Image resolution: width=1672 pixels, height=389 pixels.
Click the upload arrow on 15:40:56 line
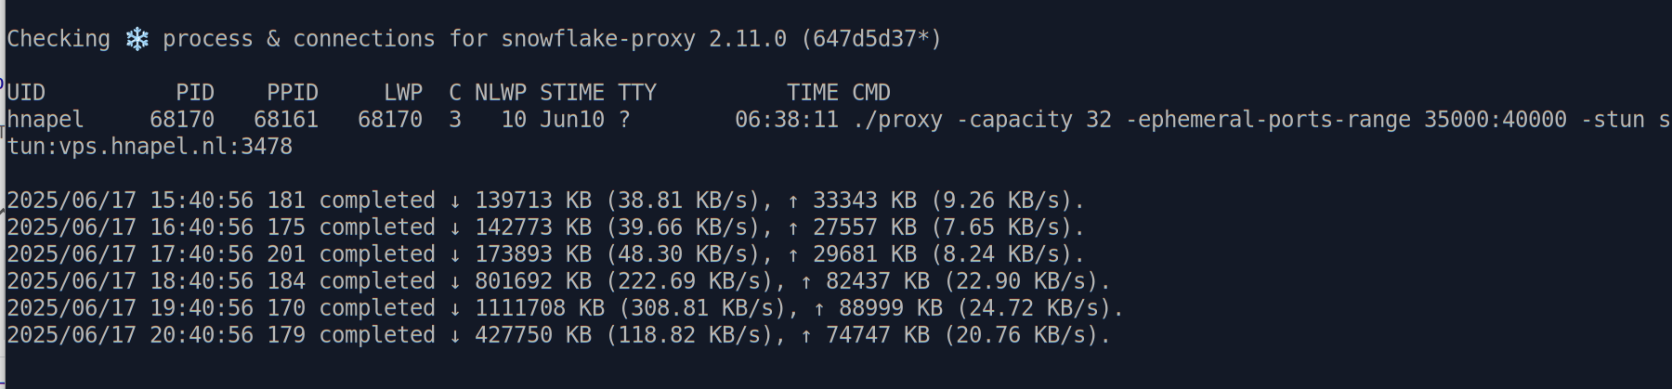click(x=793, y=201)
